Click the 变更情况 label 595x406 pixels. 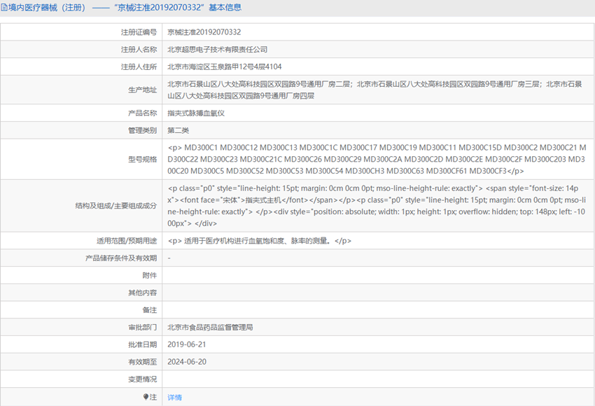[x=142, y=379]
